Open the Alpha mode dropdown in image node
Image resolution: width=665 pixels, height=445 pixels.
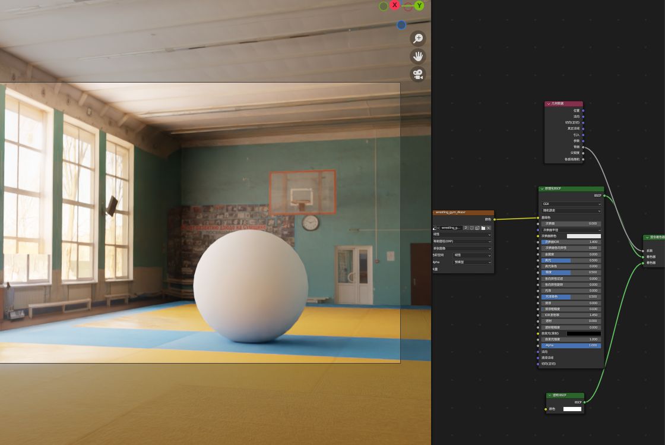pos(473,262)
